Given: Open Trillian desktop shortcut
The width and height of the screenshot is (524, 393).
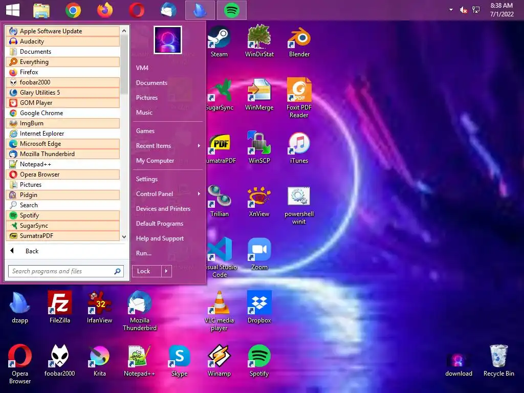Looking at the screenshot, I should point(219,201).
